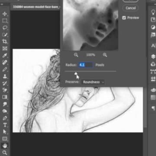Open the Character panel icon
Image resolution: width=156 pixels, height=156 pixels.
point(153,45)
